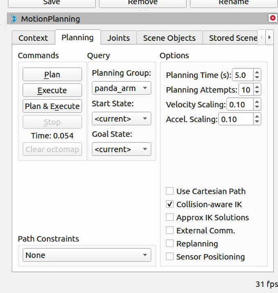Open the Start State dropdown
Image resolution: width=278 pixels, height=293 pixels.
(x=121, y=119)
